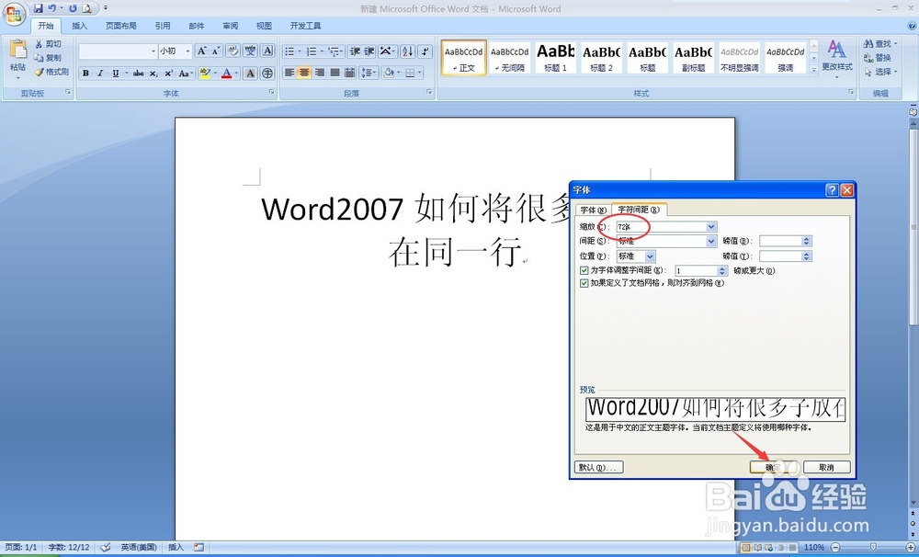Apply strikethrough (abc) formatting

click(x=139, y=74)
